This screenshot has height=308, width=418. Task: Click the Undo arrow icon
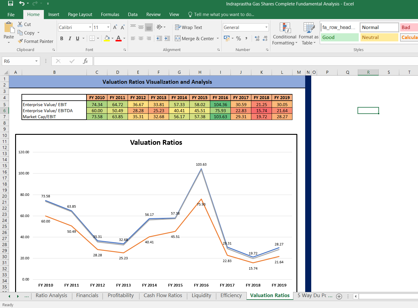point(22,4)
